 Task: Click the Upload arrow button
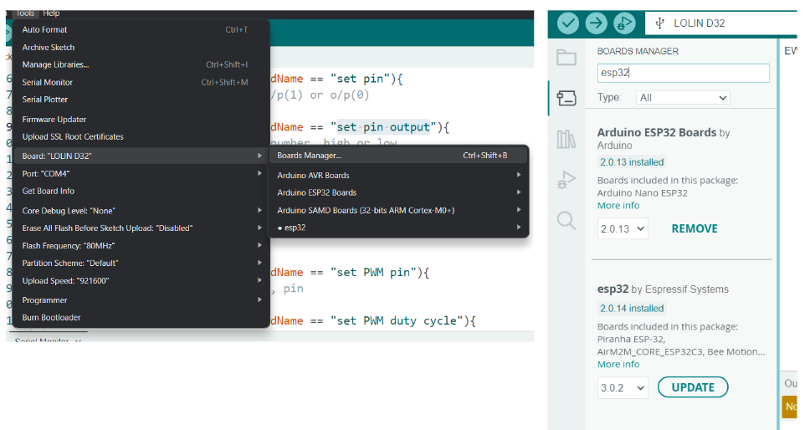pyautogui.click(x=596, y=23)
